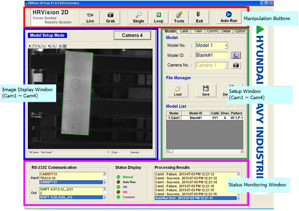Start the Live camera feed
This screenshot has height=211, width=299.
tap(90, 17)
